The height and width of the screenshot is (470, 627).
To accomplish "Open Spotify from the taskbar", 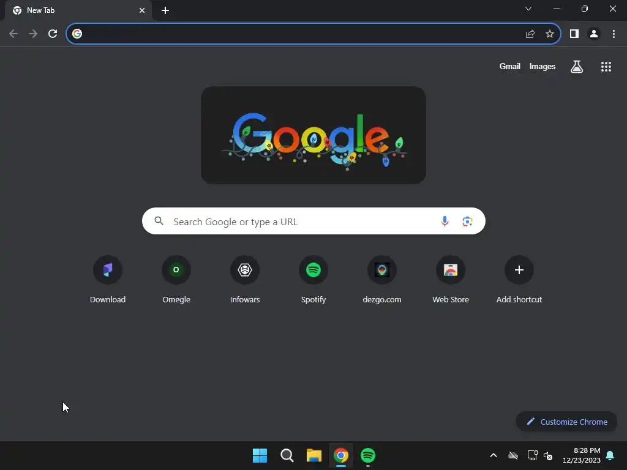I will coord(368,455).
